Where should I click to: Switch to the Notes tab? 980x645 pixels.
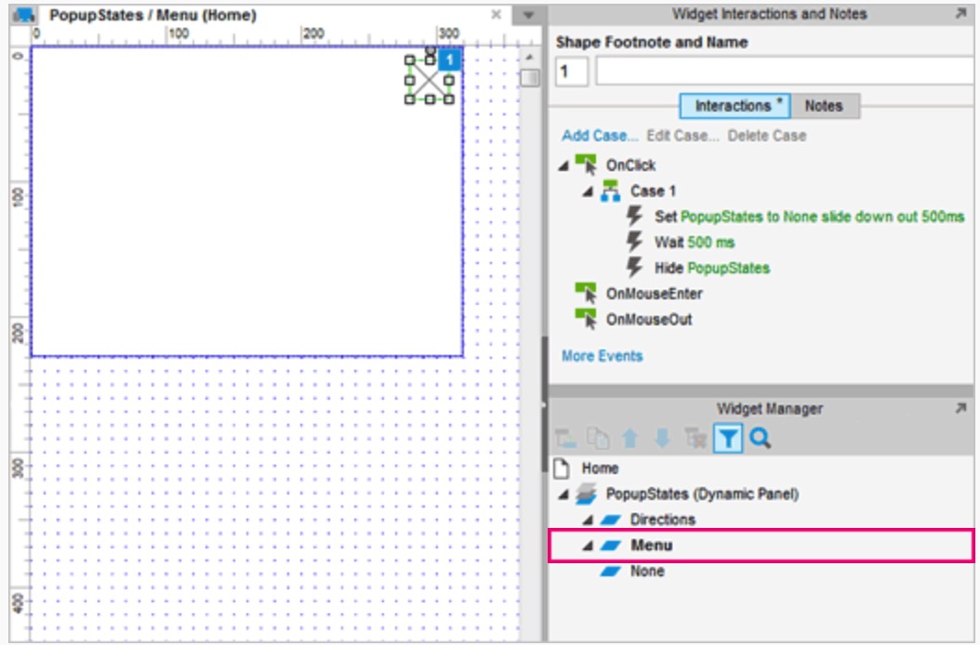point(824,106)
